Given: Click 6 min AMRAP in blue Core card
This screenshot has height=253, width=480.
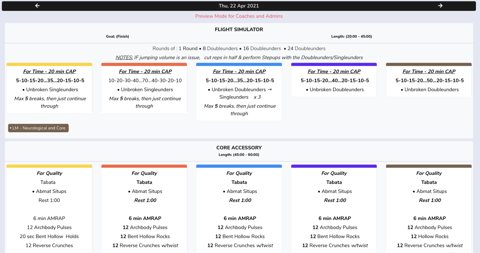Looking at the screenshot, I should coord(240,218).
